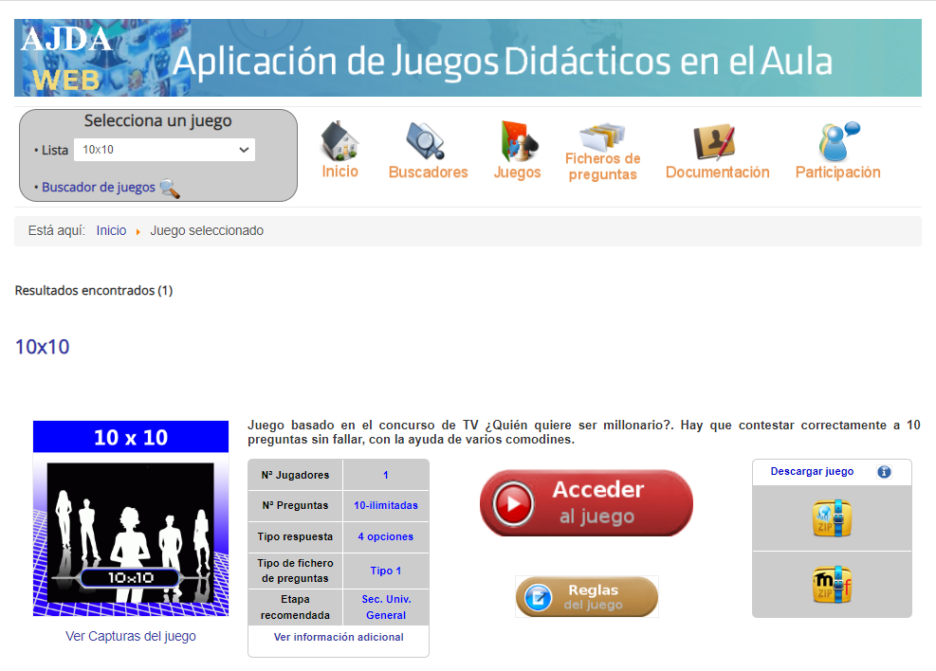
Task: Open Ver Capturas del juego link
Action: (x=131, y=636)
